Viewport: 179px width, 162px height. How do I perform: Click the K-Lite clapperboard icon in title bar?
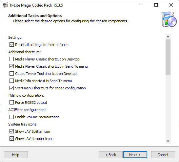tap(6, 5)
